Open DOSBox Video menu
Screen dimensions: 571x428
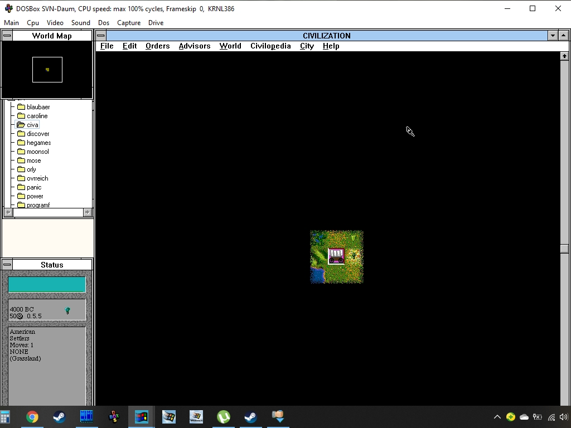click(55, 22)
